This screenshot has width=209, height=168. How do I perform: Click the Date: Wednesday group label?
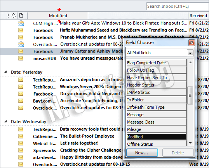pos(28,122)
